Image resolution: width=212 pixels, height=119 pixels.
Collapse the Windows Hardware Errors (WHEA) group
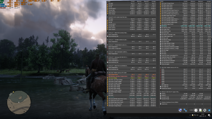click(161, 102)
